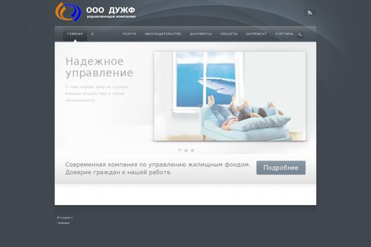Click the slide image with the shark window
The image size is (371, 247).
pos(230,96)
